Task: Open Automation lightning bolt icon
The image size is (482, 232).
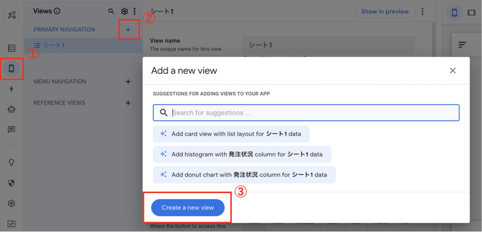Action: (x=12, y=89)
